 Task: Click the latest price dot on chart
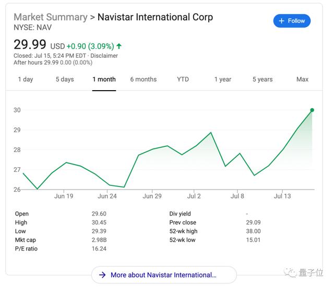312,110
